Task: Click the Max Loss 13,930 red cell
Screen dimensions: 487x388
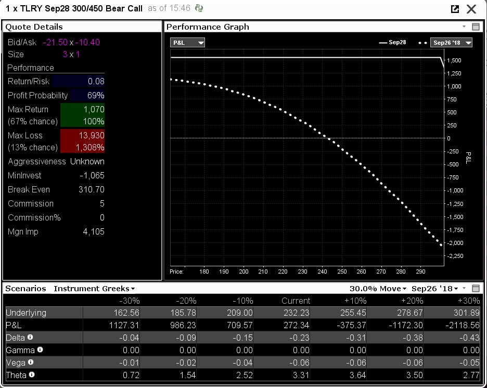Action: point(82,135)
